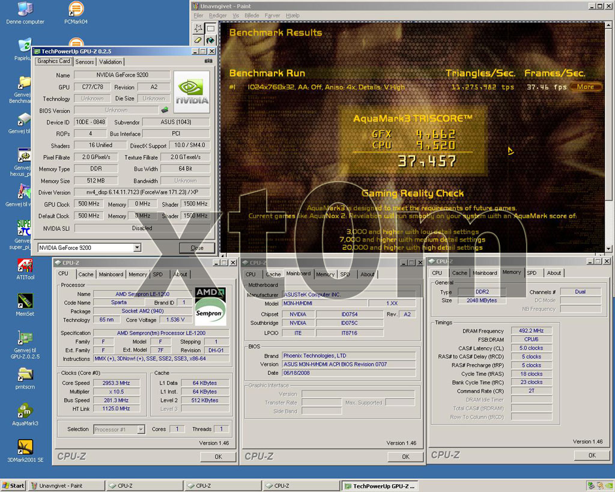Click the BIOS Date value 06/18/2008
615x492 pixels.
(349, 372)
